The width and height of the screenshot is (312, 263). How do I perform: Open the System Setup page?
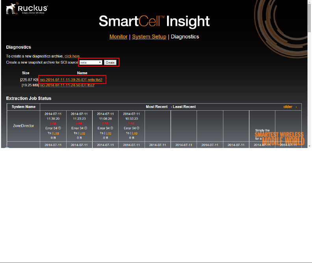click(149, 37)
